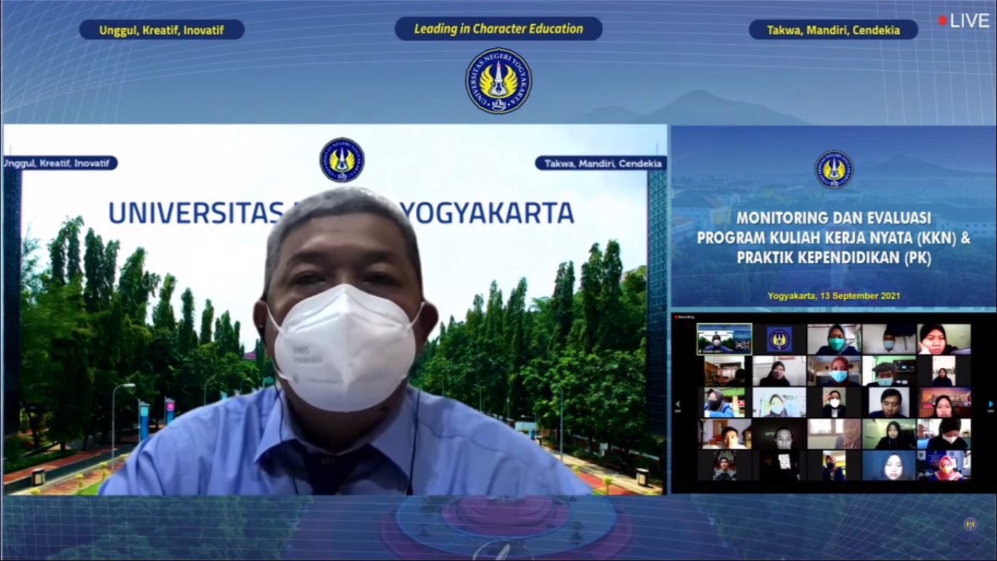The height and width of the screenshot is (561, 997).
Task: Select the participant tile with solid blue background
Action: [889, 465]
